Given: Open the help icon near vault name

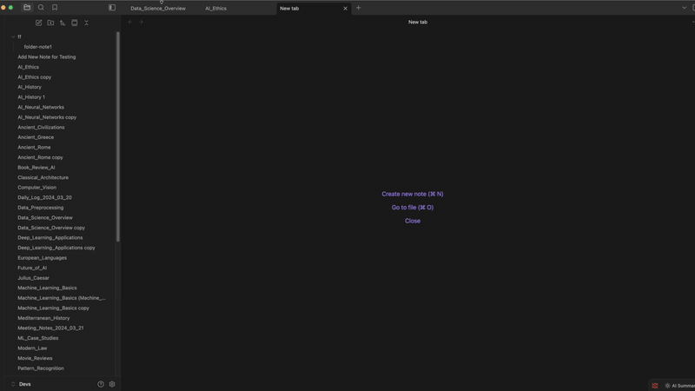Looking at the screenshot, I should pos(101,384).
